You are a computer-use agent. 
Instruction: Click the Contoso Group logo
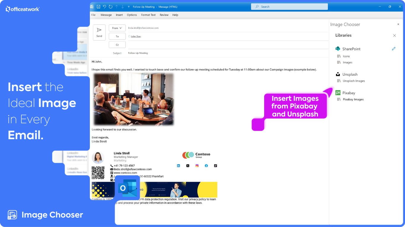pyautogui.click(x=196, y=155)
